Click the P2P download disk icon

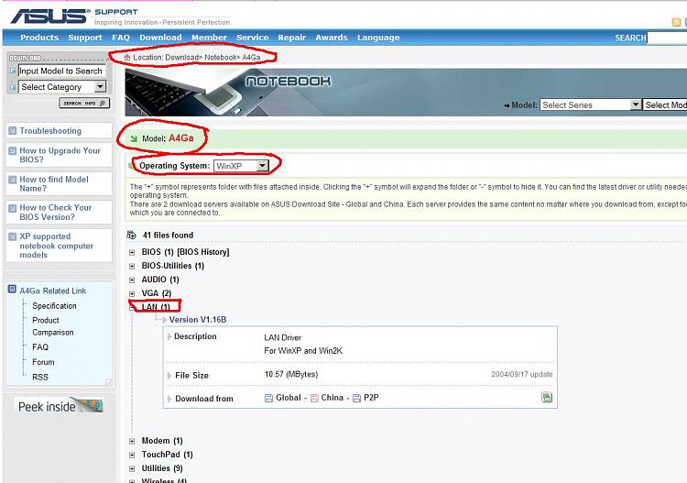[x=356, y=398]
